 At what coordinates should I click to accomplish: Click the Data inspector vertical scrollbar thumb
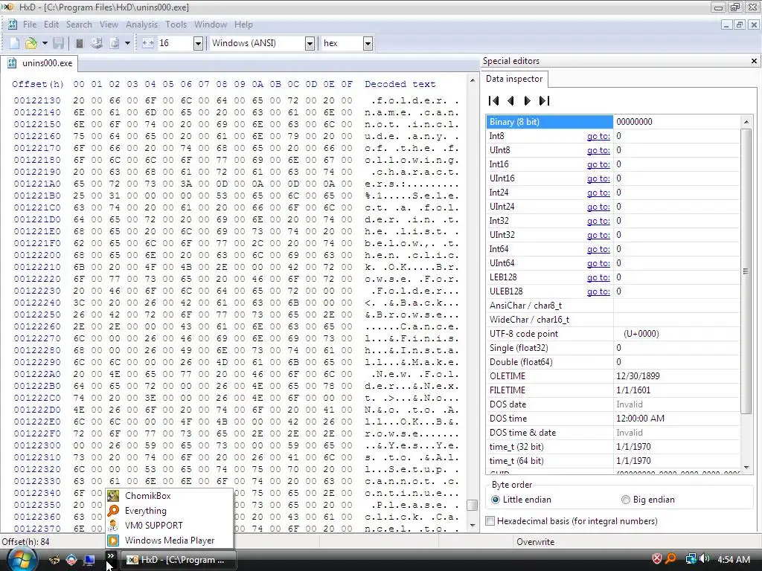(746, 272)
